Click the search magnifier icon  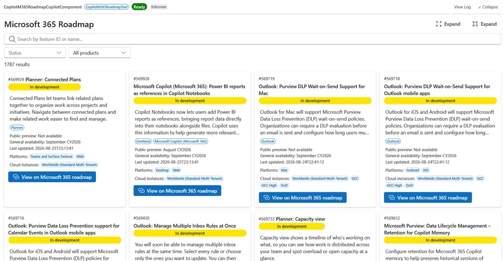[x=12, y=39]
